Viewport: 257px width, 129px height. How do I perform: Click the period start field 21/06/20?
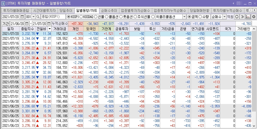coord(18,24)
